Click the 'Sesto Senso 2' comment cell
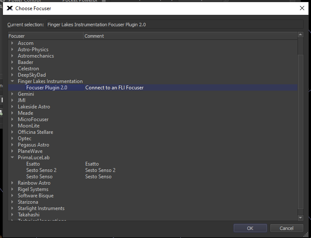The height and width of the screenshot is (238, 311). coord(100,170)
